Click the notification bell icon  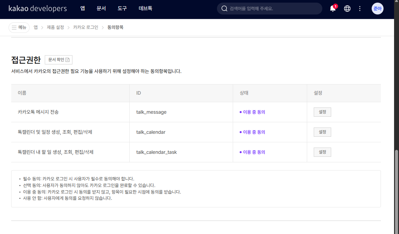click(333, 9)
